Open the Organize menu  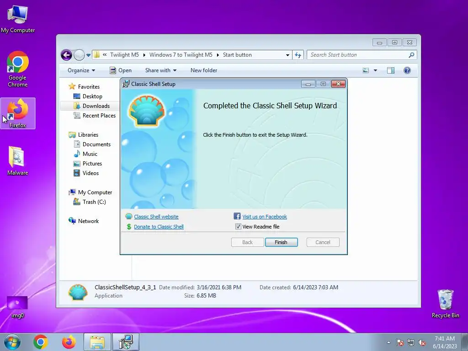[x=81, y=70]
